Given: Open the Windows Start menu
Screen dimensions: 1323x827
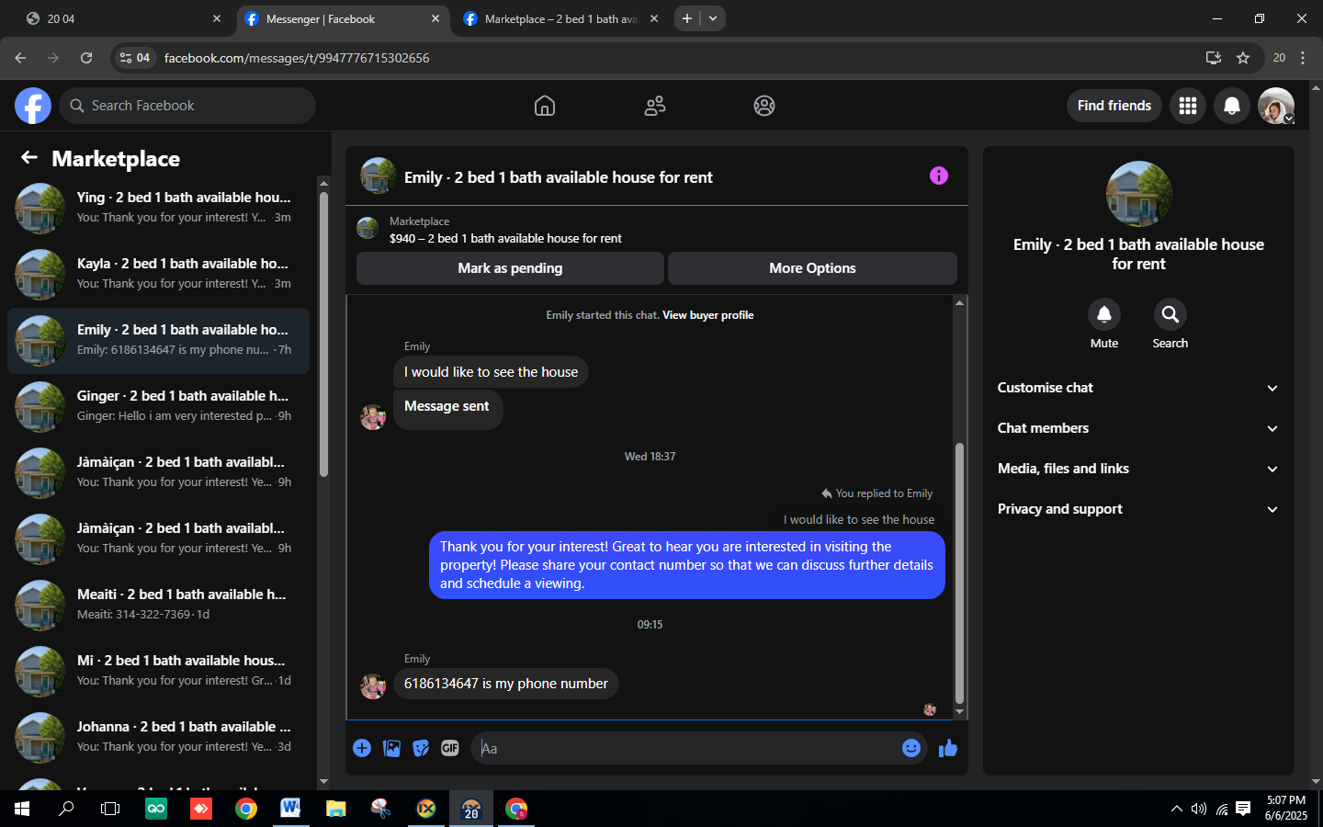Looking at the screenshot, I should coord(22,809).
